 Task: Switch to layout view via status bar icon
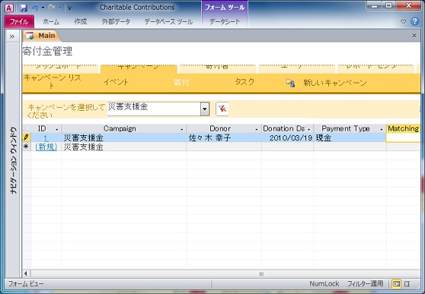(x=407, y=283)
